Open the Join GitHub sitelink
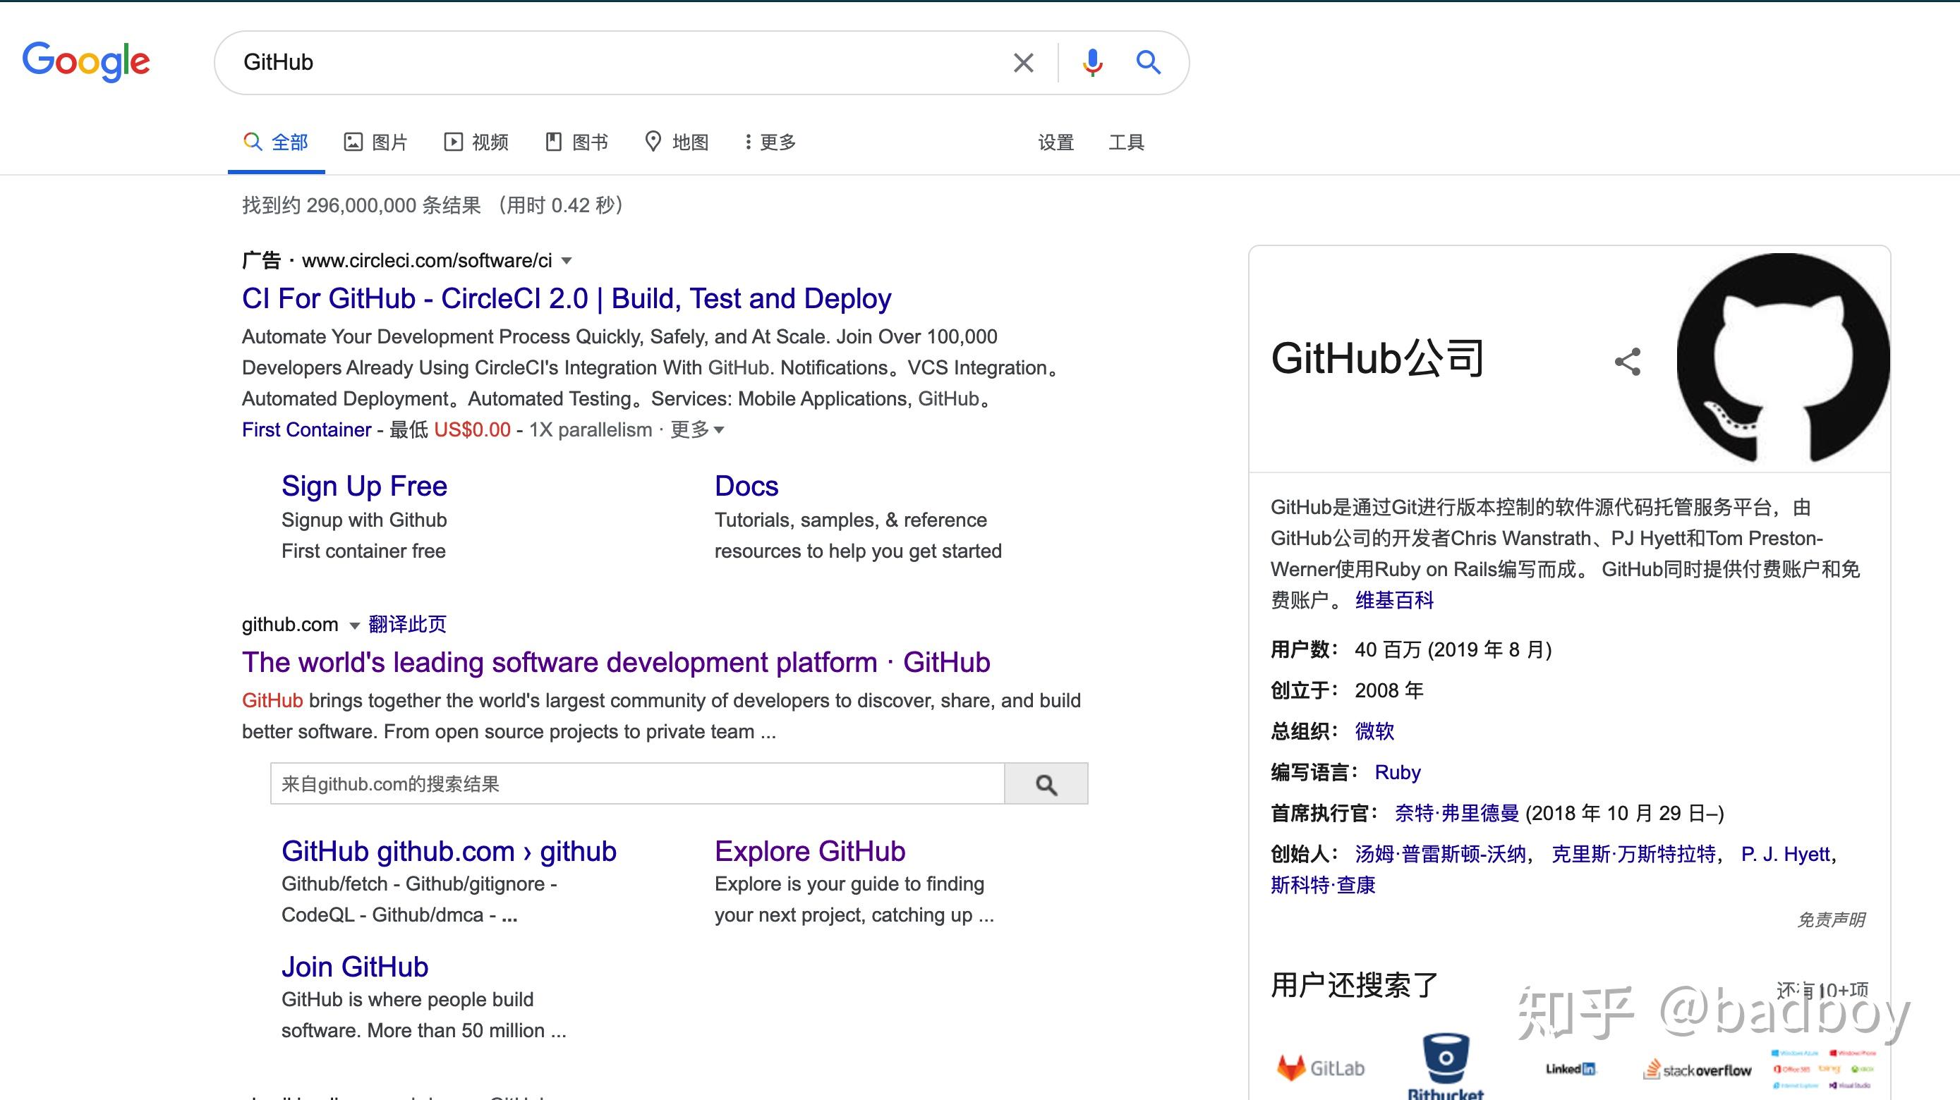This screenshot has height=1100, width=1960. [x=355, y=967]
